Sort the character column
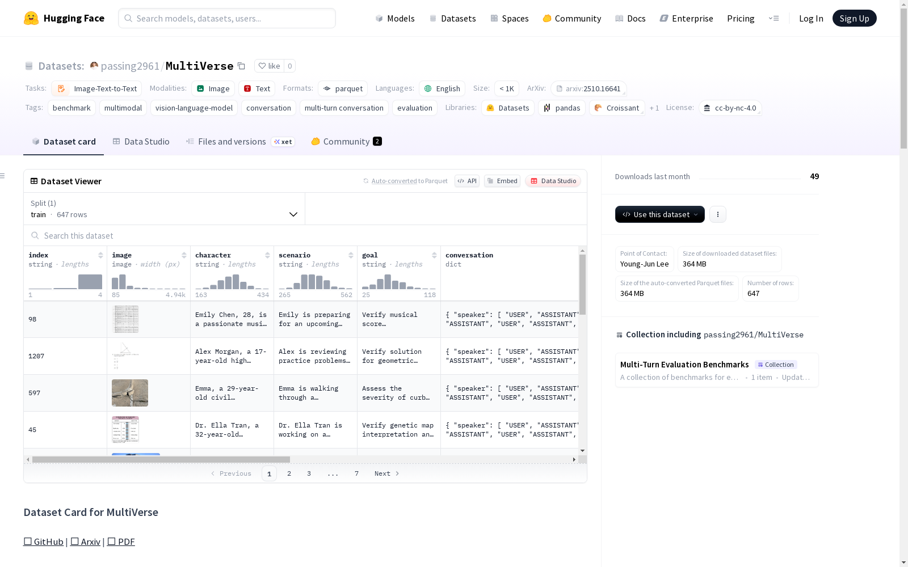 267,255
